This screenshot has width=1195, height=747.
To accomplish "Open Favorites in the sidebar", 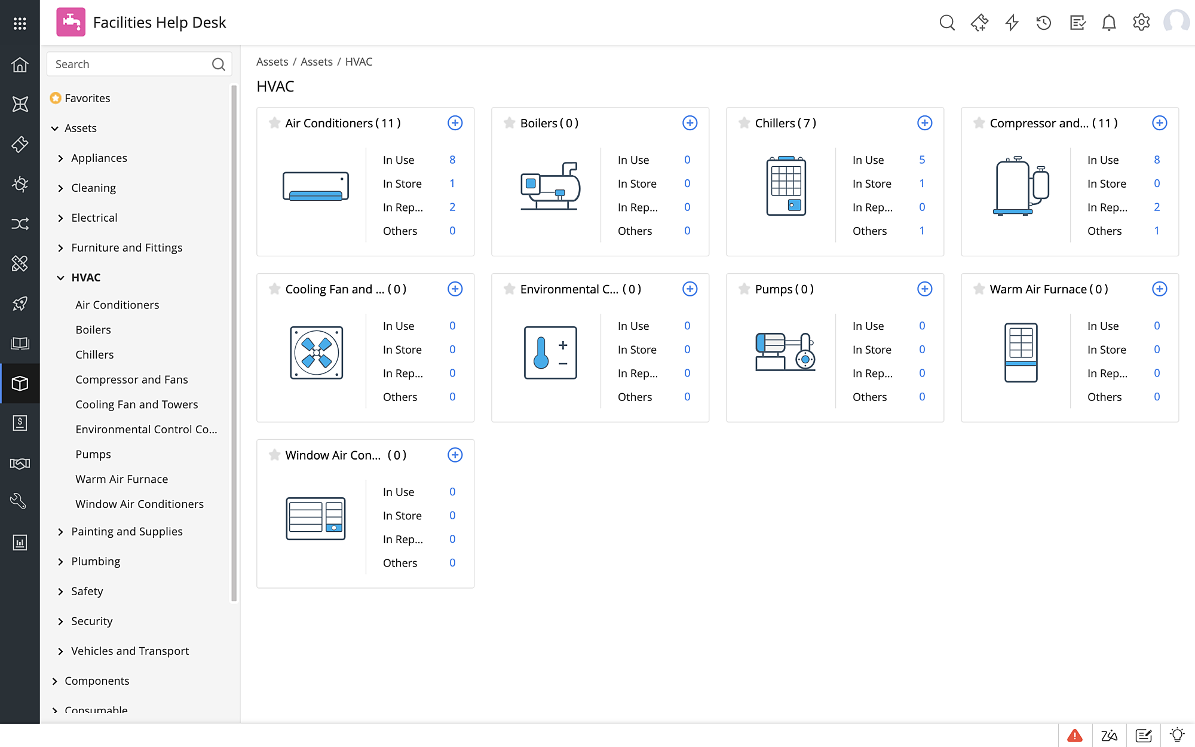I will click(87, 98).
